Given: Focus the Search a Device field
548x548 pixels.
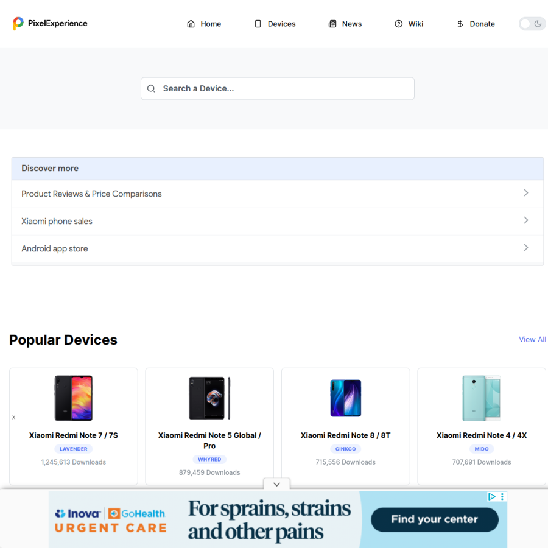Looking at the screenshot, I should [x=278, y=89].
